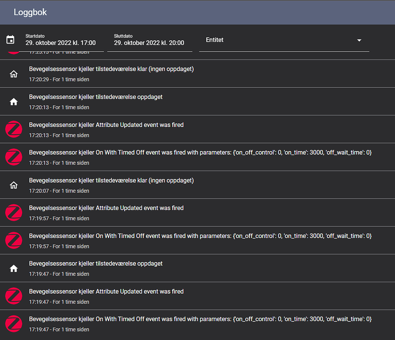
Task: Click the house icon for 17:19:47 oppdaget entry
Action: (x=13, y=268)
